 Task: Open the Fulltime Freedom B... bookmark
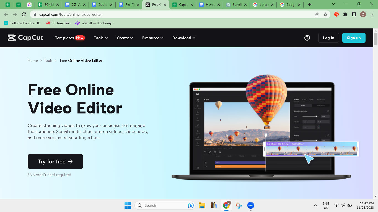tap(23, 23)
